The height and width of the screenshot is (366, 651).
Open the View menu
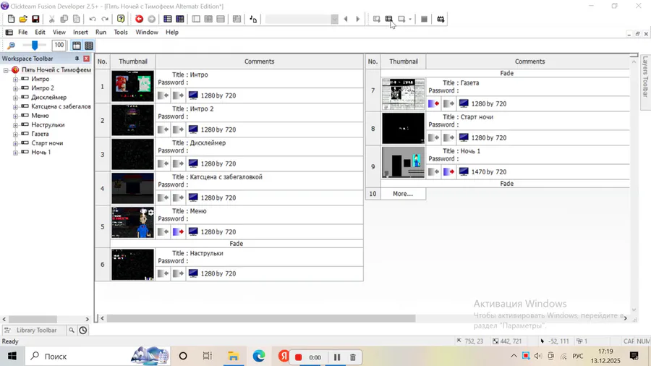(59, 32)
